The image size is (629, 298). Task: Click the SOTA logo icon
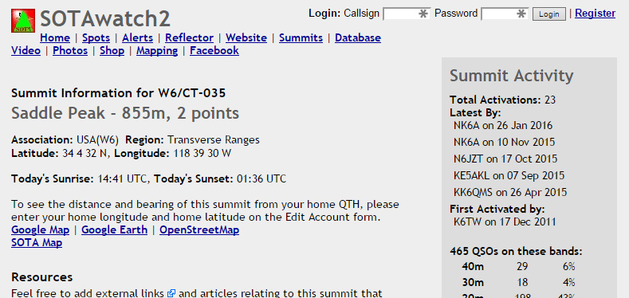pos(23,21)
